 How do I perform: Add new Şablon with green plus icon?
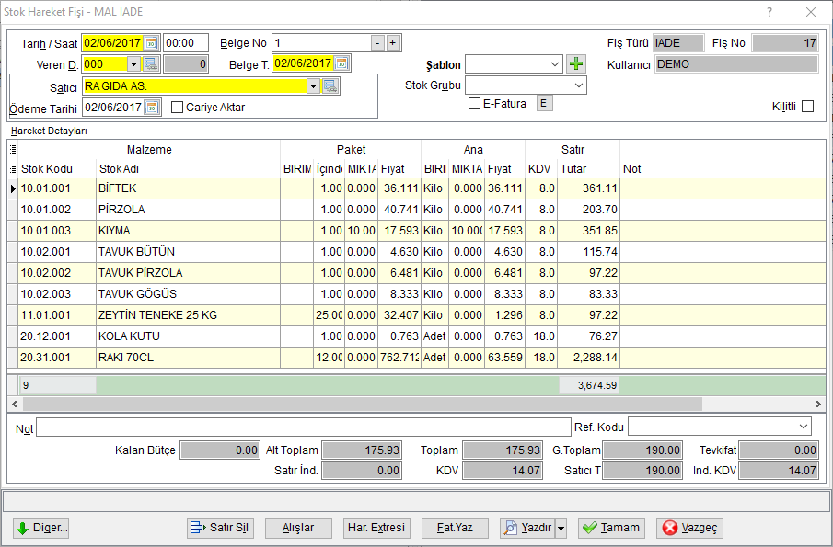[x=576, y=64]
